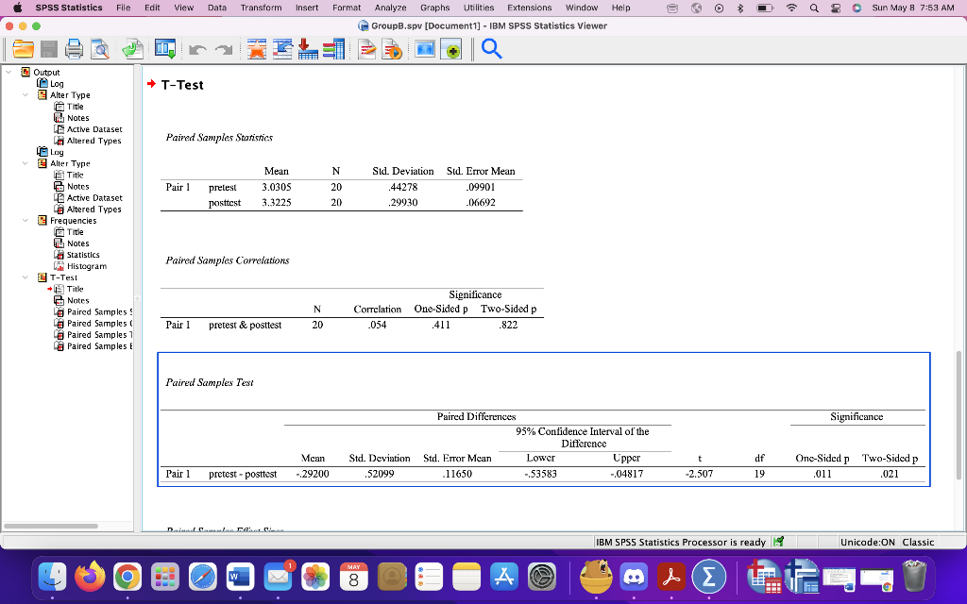Collapse the T-Test branch in the outline
967x604 pixels.
25,277
